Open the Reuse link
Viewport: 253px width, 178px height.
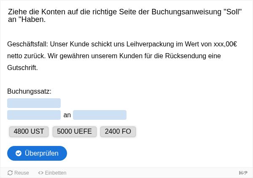coord(18,173)
